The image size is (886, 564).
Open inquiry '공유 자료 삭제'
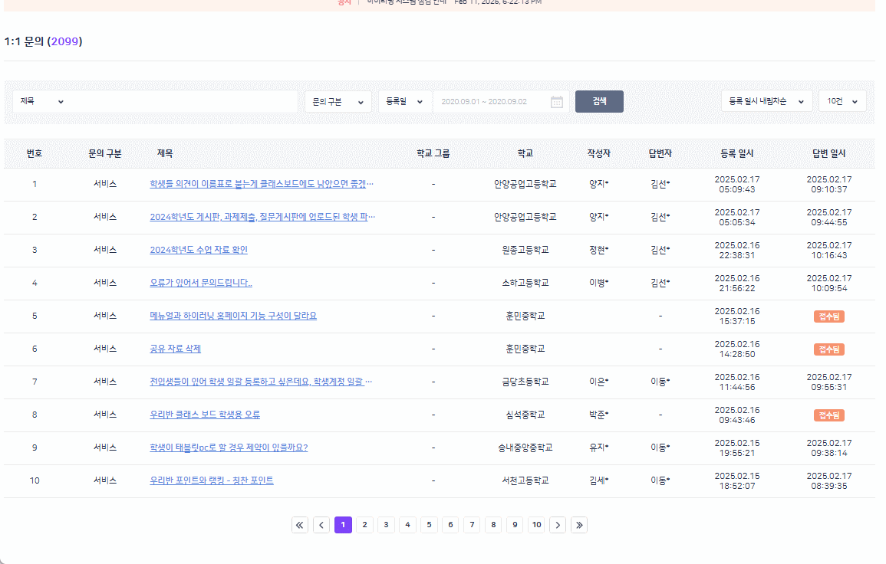(175, 349)
